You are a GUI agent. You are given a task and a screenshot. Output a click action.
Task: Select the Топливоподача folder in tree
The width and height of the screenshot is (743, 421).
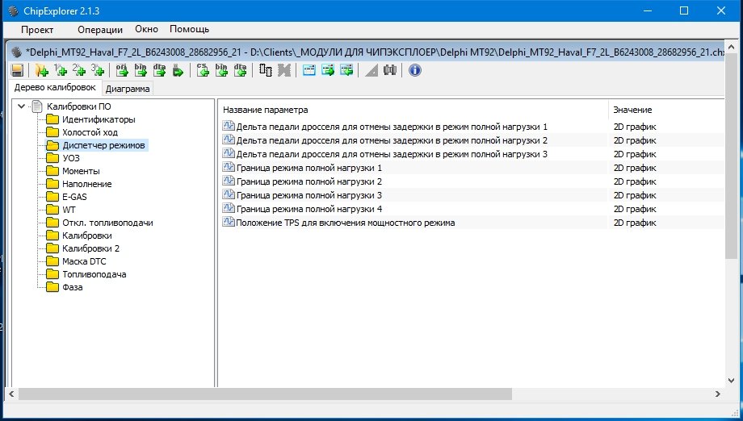click(x=94, y=274)
